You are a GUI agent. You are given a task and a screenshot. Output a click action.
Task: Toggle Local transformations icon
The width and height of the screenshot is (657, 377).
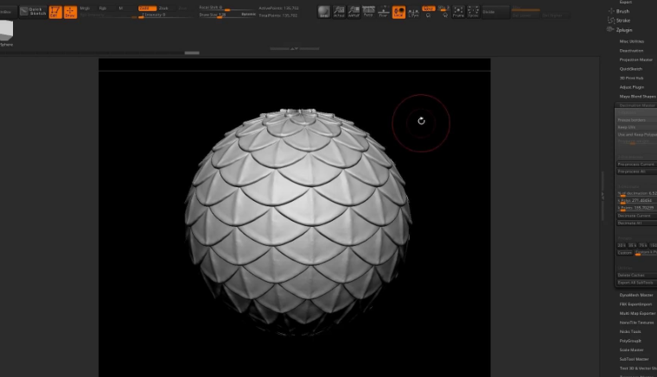click(x=399, y=12)
